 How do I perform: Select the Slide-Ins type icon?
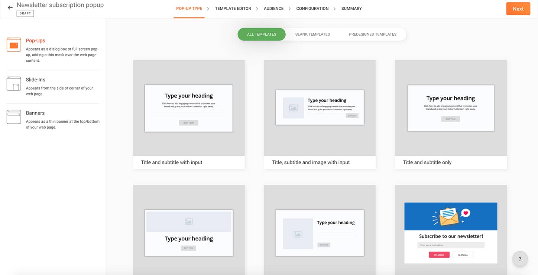[13, 84]
